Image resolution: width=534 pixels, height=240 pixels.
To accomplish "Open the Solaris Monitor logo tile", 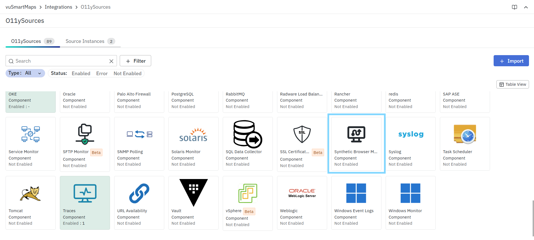I will tap(193, 134).
